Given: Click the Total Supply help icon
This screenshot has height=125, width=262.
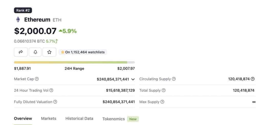Looking at the screenshot, I should coord(163,90).
